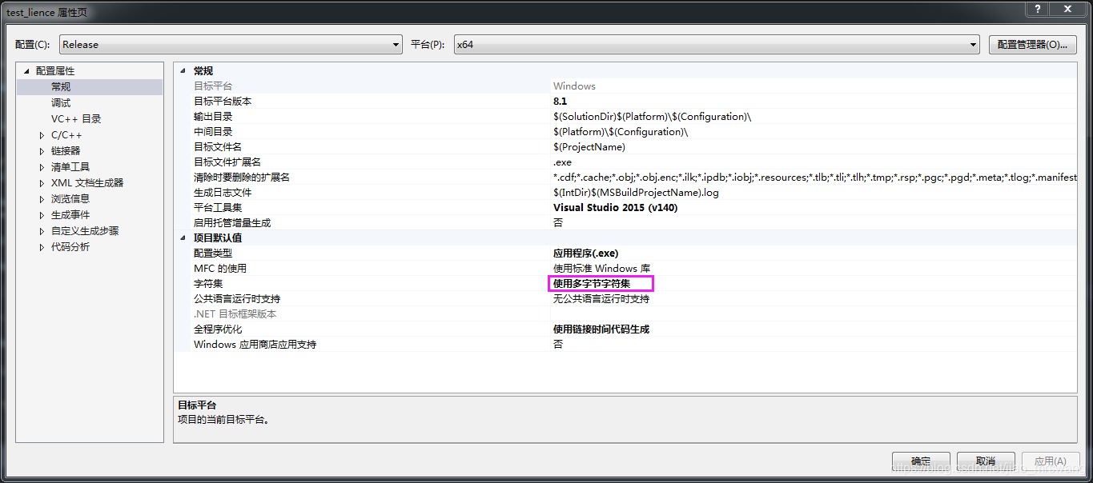Click the 目标平台版本 value 8.1
Image resolution: width=1093 pixels, height=483 pixels.
[x=561, y=101]
